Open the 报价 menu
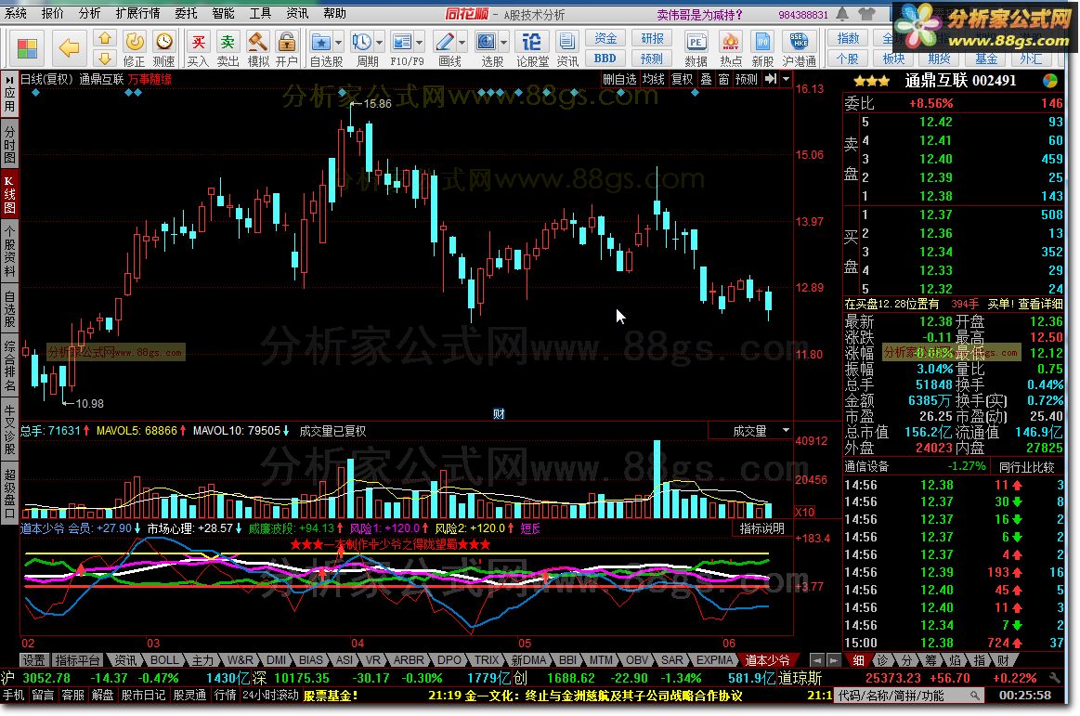 pyautogui.click(x=52, y=13)
